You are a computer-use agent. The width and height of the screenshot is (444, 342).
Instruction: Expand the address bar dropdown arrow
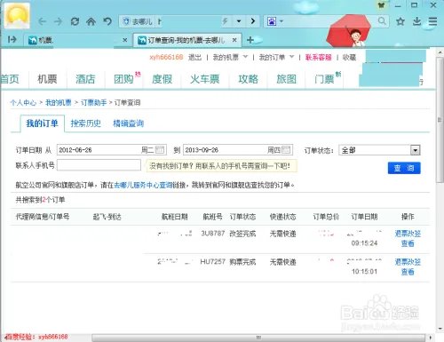[239, 21]
